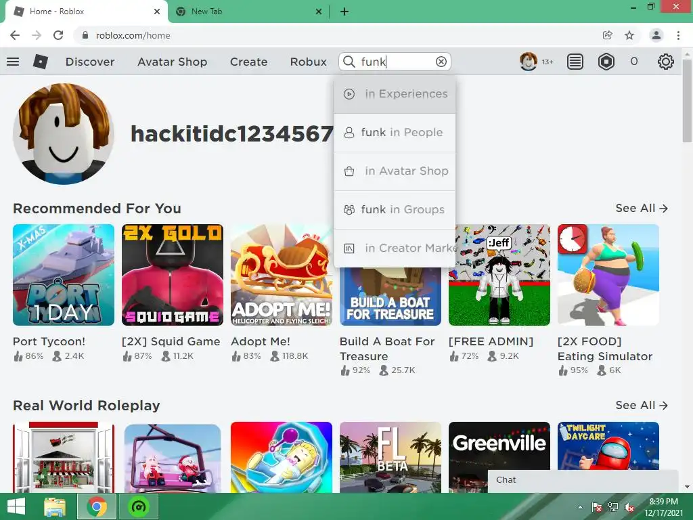Open the notifications feed icon
Screen dimensions: 693x520
[x=575, y=62]
